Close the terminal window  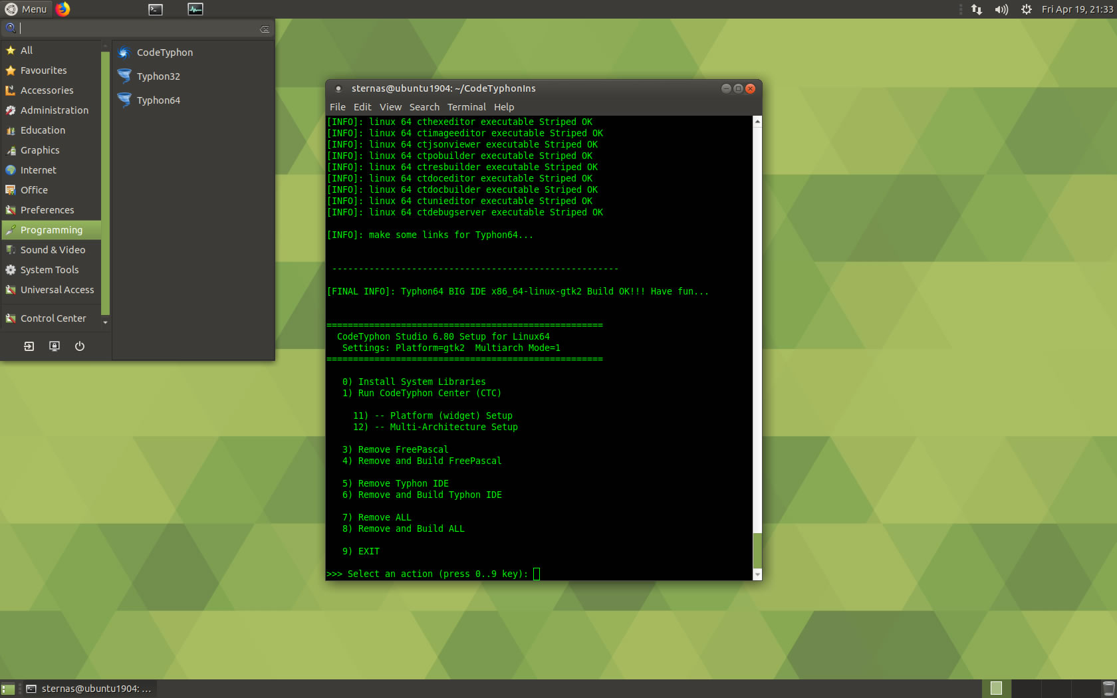coord(750,88)
